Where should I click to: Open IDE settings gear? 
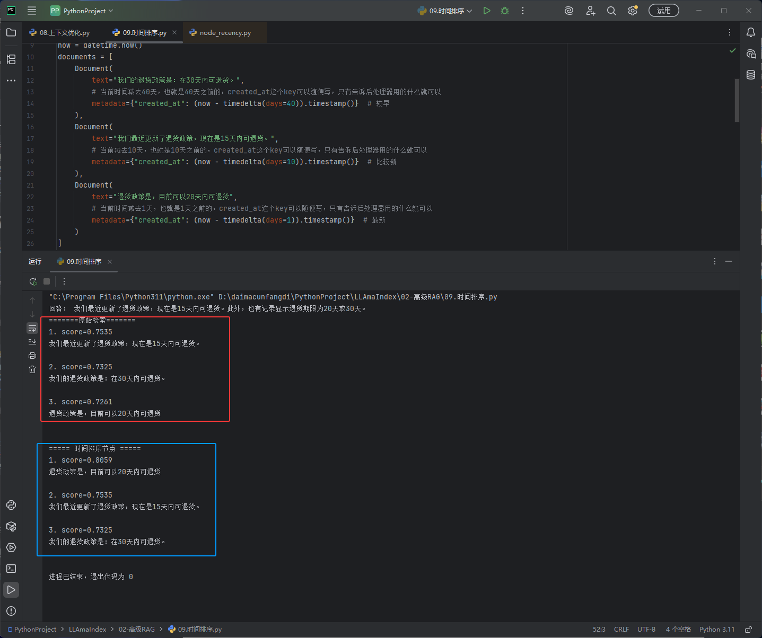633,11
